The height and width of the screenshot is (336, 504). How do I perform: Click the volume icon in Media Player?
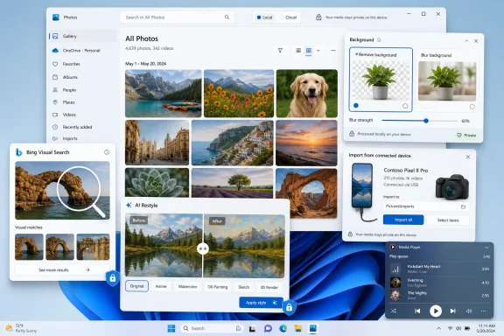[x=469, y=311]
